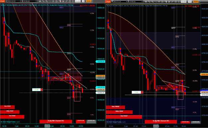Screen dimensions: 208x128
Task: Expand arrow beside Hide in MES chart
Action: click(192, 2)
